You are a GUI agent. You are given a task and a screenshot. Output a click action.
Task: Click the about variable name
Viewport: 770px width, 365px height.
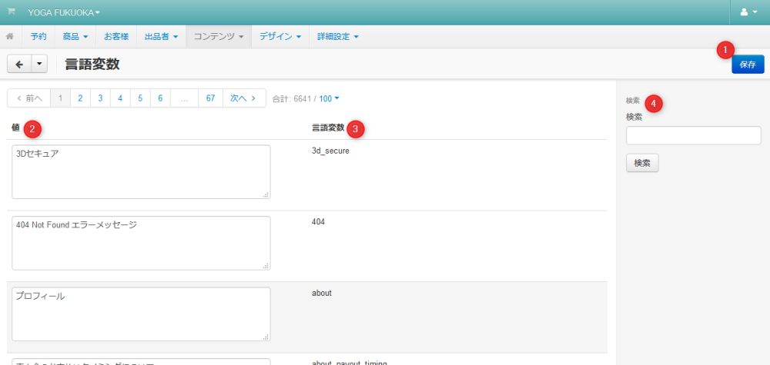(x=322, y=293)
